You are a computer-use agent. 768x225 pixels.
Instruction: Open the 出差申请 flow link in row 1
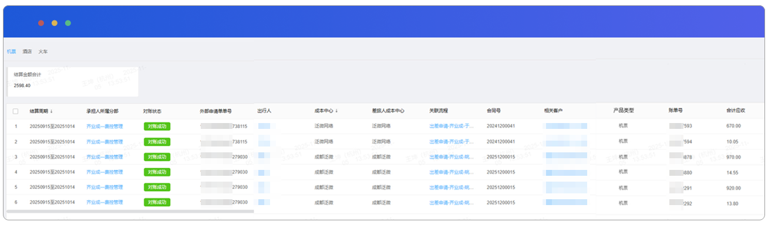tap(452, 126)
